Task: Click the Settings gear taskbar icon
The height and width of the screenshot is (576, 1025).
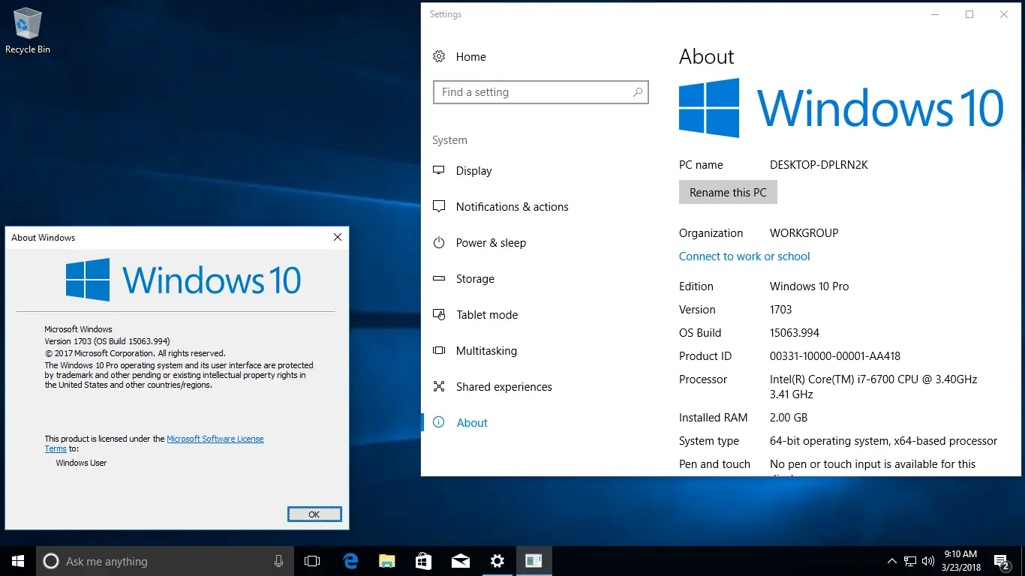Action: 497,561
